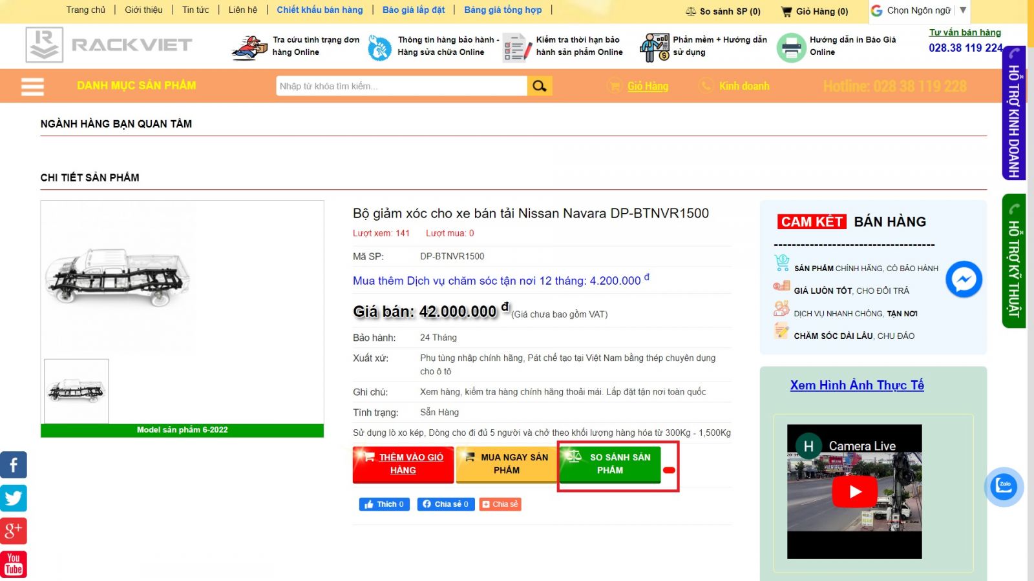Viewport: 1034px width, 581px height.
Task: Click the green printer quotation icon
Action: coord(791,48)
